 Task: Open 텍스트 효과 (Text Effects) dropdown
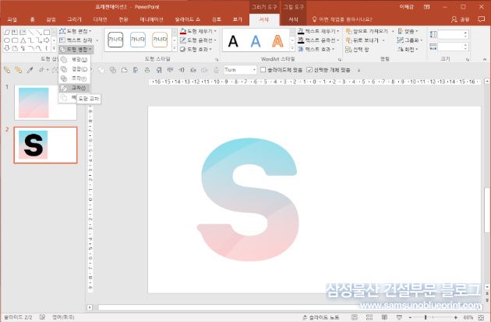click(x=316, y=50)
